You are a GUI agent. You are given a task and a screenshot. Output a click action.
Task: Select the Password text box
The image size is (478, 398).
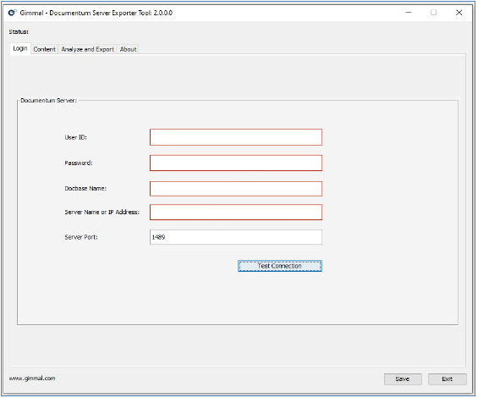click(236, 163)
